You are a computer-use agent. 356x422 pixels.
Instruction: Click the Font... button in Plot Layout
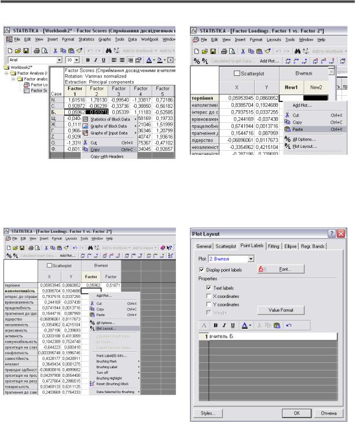pos(281,269)
